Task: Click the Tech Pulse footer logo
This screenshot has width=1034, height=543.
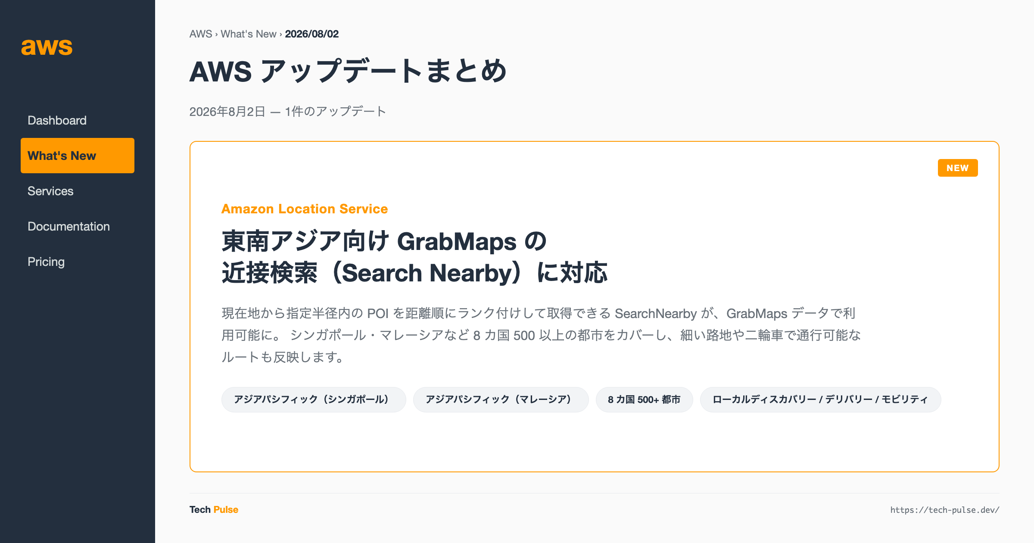Action: tap(214, 509)
